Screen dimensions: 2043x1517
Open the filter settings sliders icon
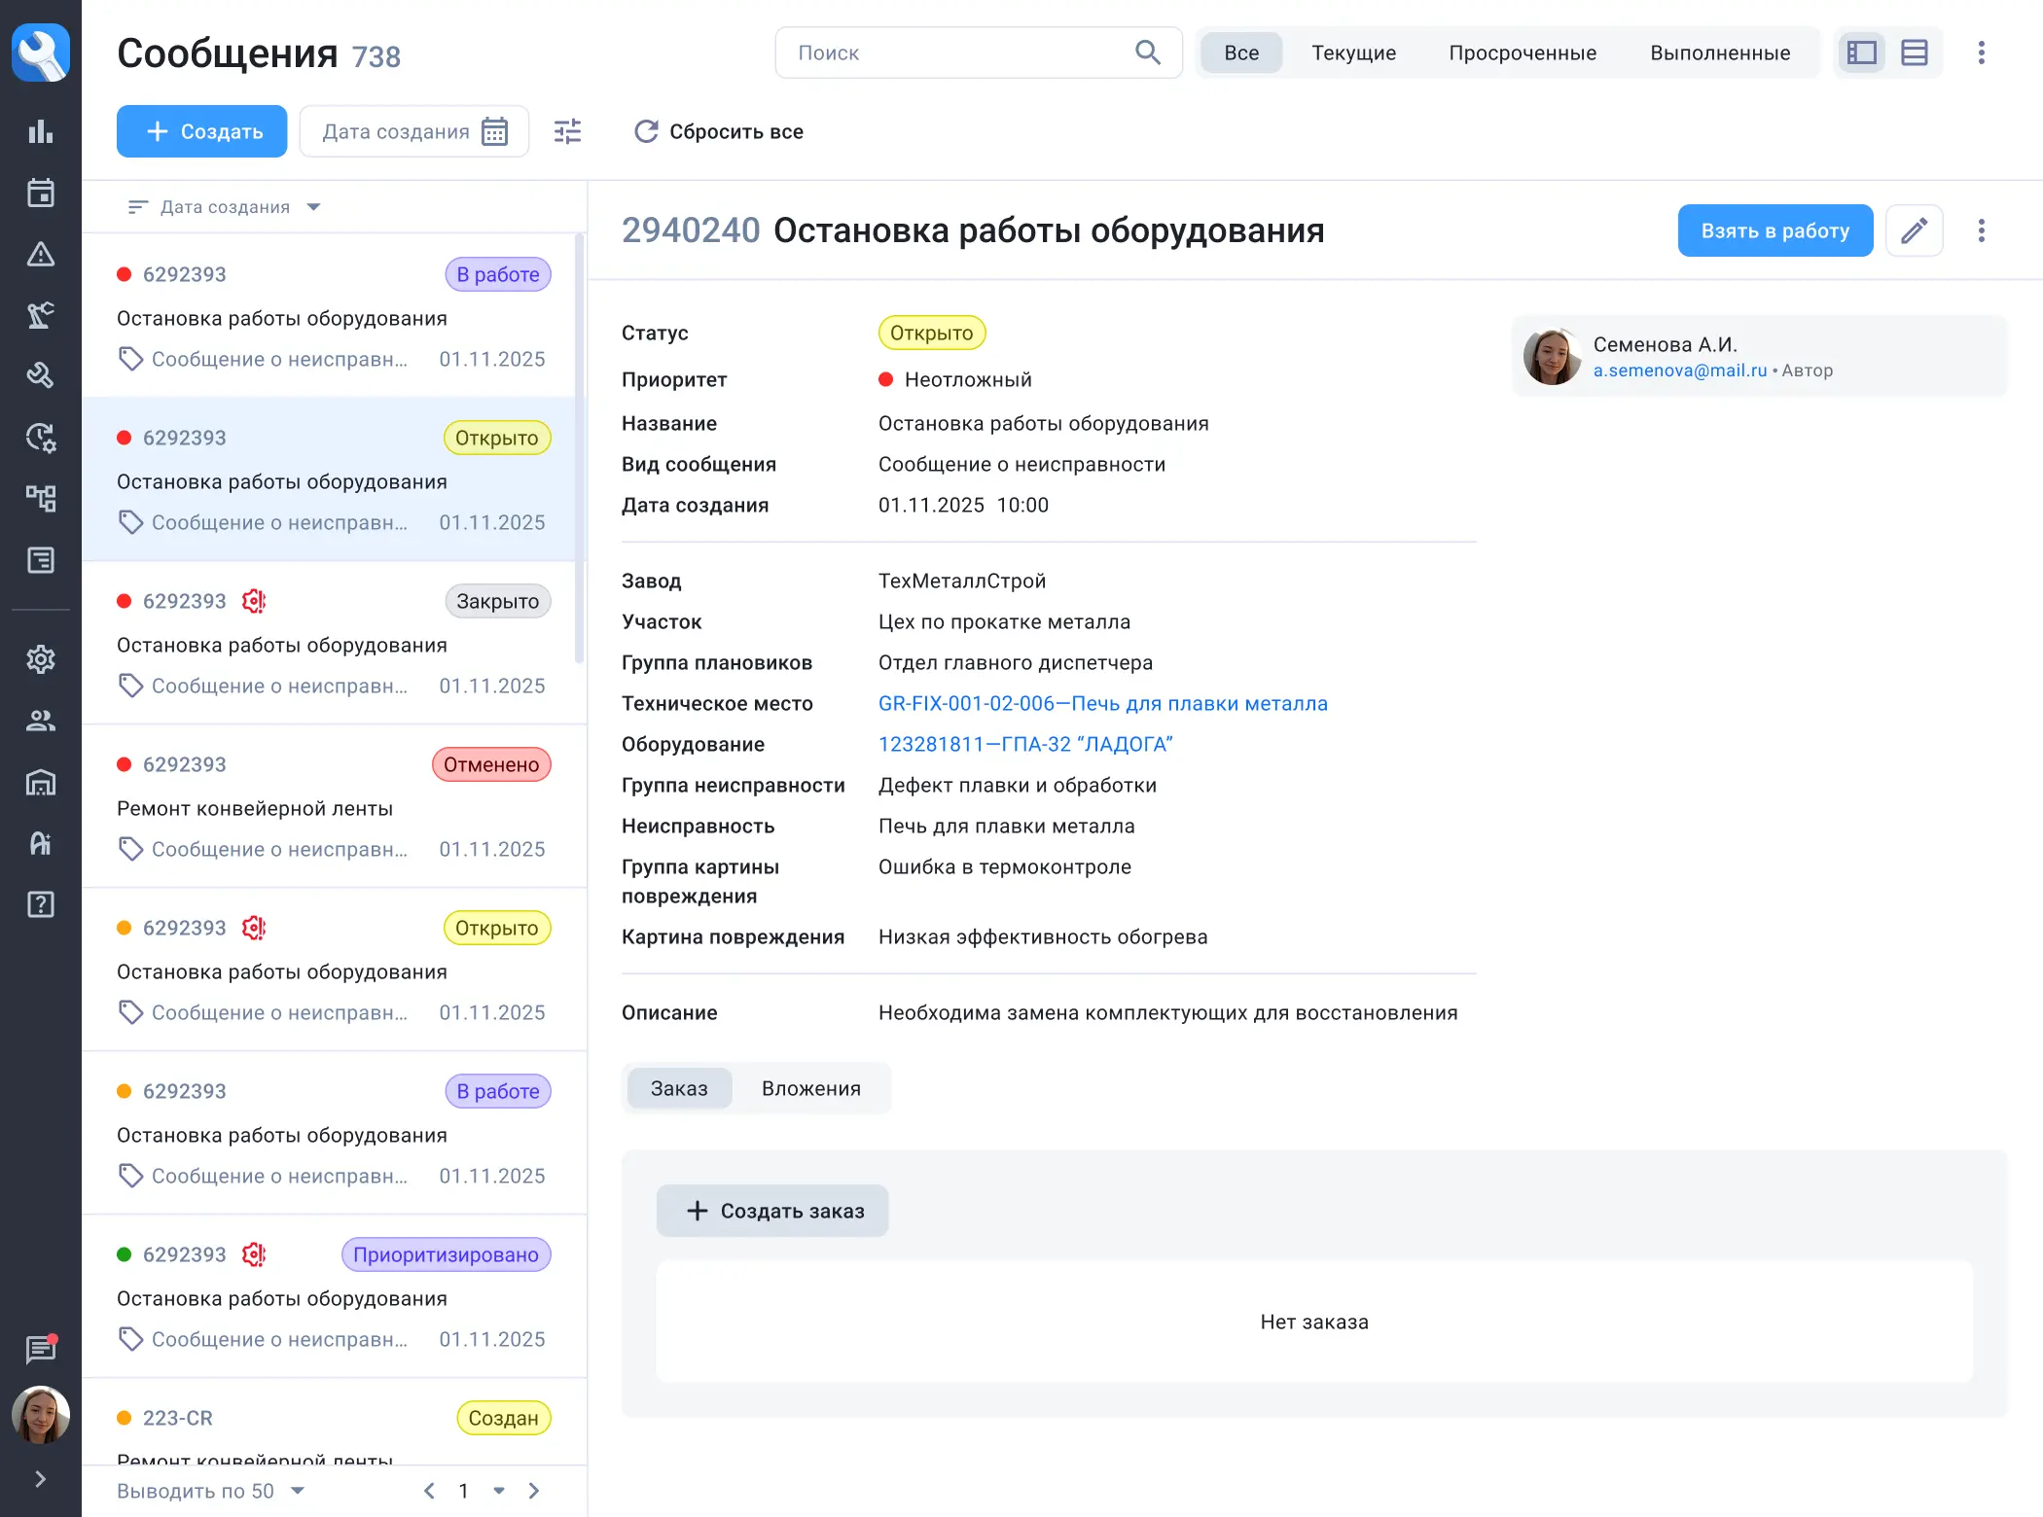click(x=567, y=131)
